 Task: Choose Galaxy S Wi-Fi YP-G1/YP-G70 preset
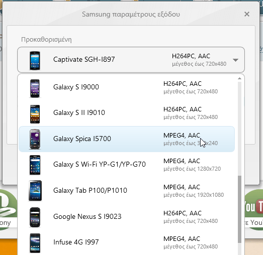point(127,165)
